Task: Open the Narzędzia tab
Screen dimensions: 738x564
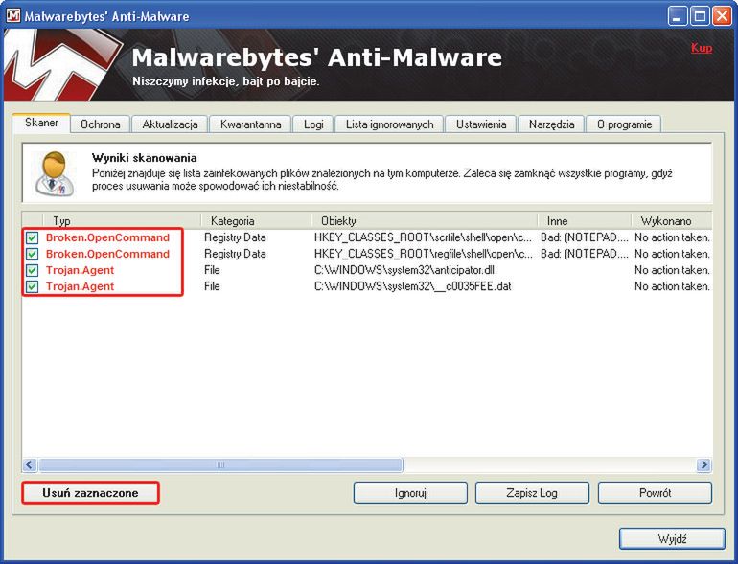Action: point(551,124)
